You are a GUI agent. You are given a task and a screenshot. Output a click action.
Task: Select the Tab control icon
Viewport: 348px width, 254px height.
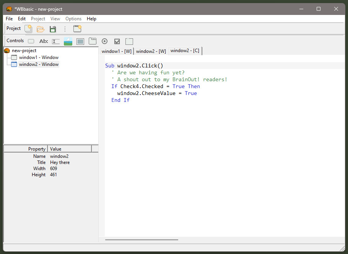[x=93, y=41]
